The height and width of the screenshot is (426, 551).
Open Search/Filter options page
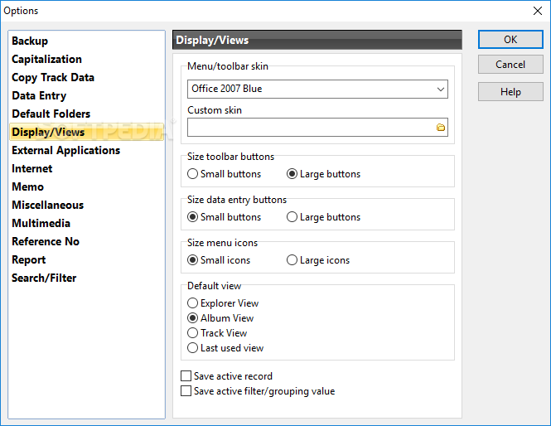click(44, 278)
